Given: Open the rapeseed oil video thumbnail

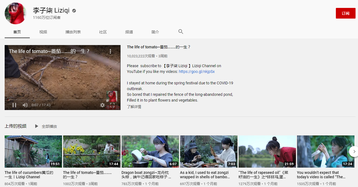Looking at the screenshot, I should pos(267,152).
